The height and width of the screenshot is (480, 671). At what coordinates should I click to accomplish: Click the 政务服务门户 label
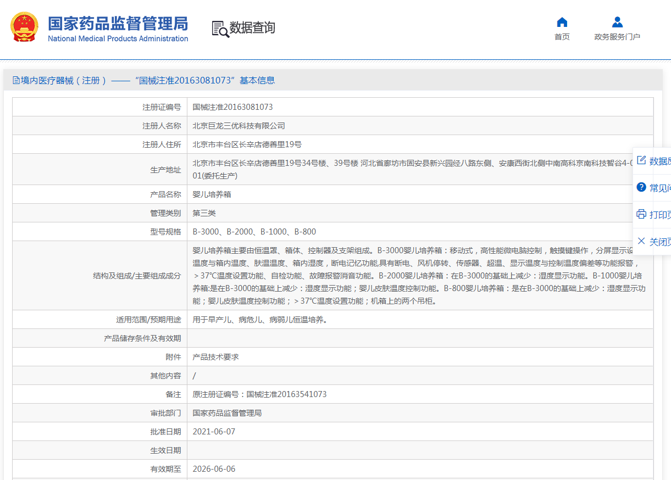pos(617,37)
